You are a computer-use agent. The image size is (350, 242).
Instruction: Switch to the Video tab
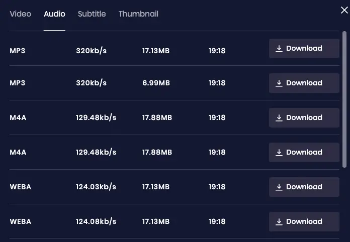click(x=21, y=14)
